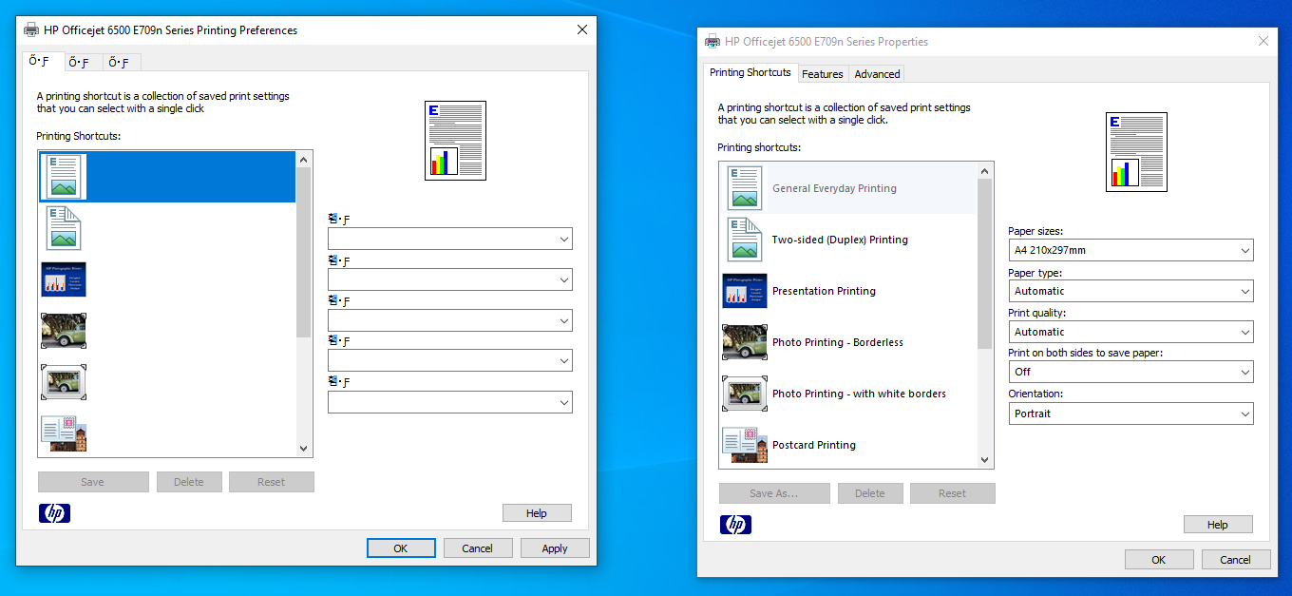Image resolution: width=1292 pixels, height=596 pixels.
Task: Open the Print on both sides dropdown
Action: tap(1130, 372)
